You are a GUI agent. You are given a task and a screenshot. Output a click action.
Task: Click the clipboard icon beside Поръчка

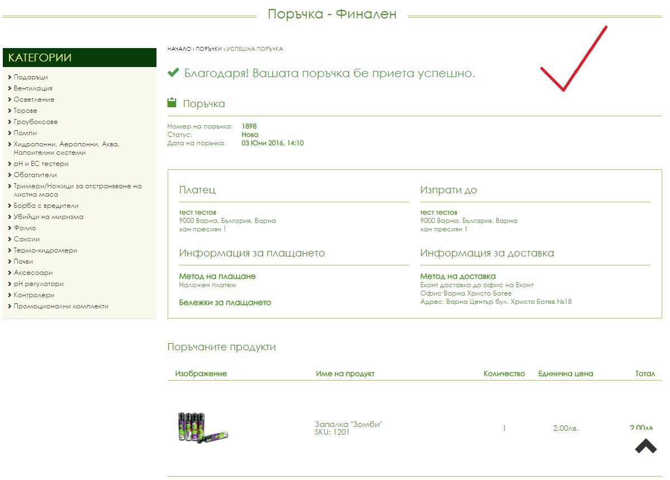(172, 103)
